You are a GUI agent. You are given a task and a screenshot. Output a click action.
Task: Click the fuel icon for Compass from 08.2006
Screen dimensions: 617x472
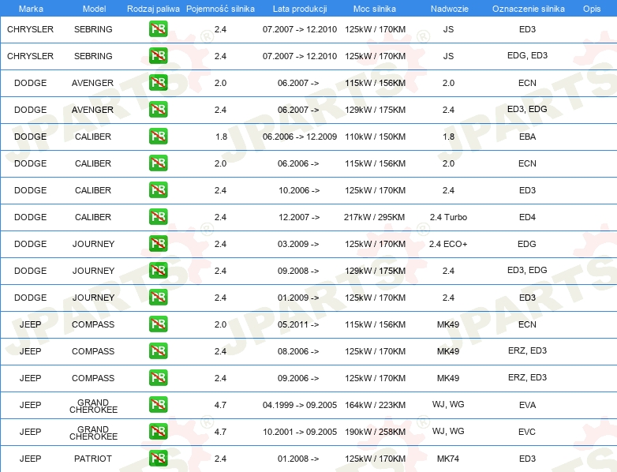(158, 351)
